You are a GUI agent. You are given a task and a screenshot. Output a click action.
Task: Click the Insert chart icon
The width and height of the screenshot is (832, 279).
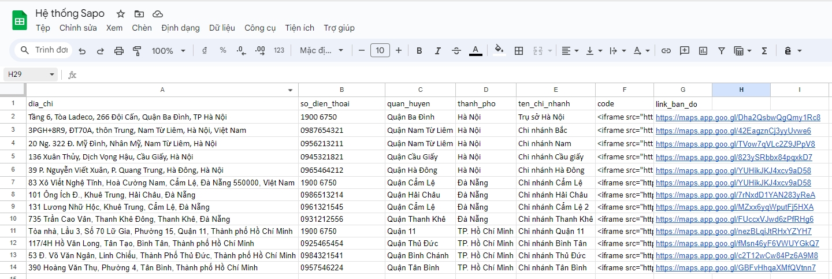(x=703, y=51)
